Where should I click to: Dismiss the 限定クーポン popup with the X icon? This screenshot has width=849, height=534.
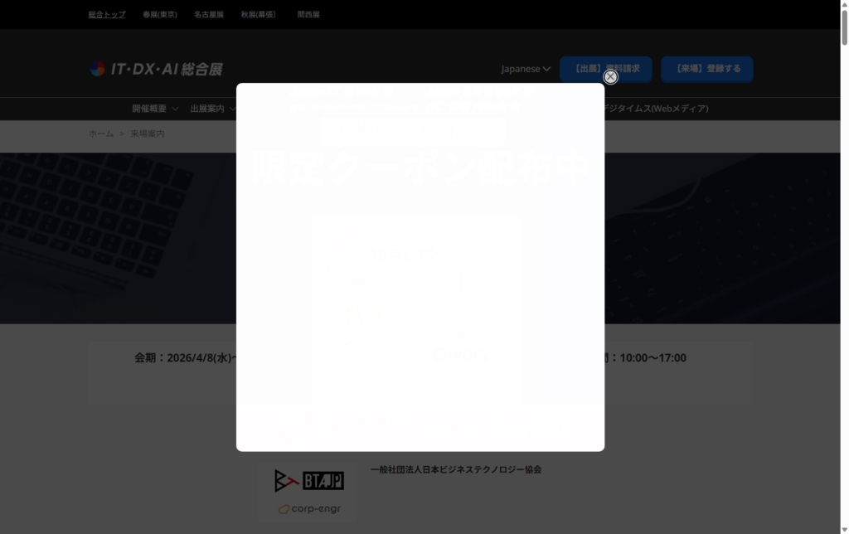coord(611,76)
